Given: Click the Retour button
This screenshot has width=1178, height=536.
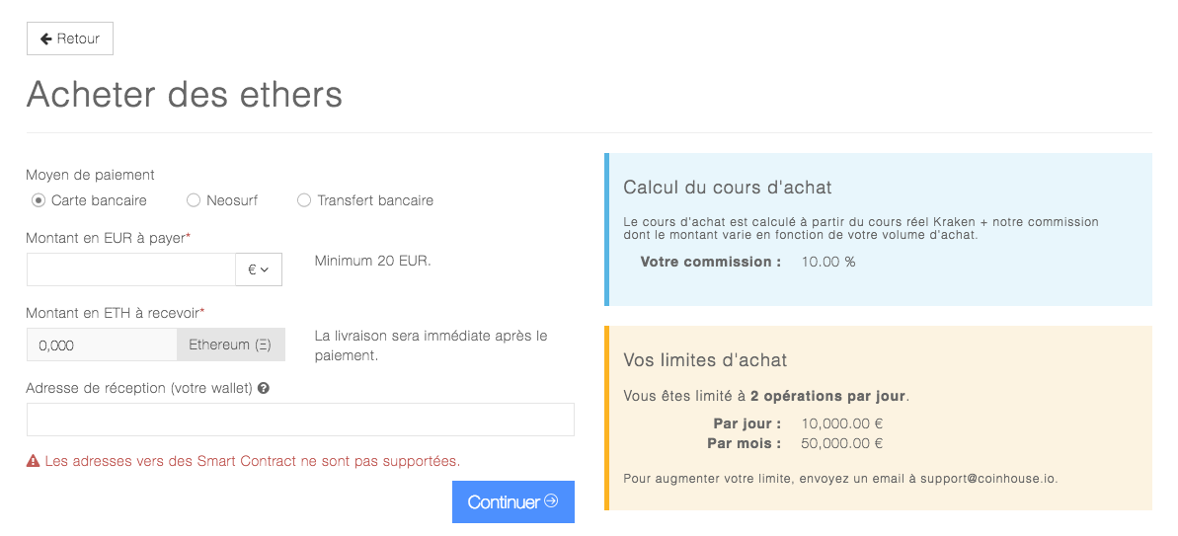Looking at the screenshot, I should pos(70,39).
